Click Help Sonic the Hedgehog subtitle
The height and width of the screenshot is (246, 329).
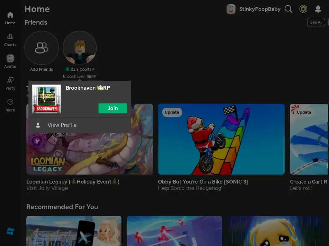tap(190, 188)
